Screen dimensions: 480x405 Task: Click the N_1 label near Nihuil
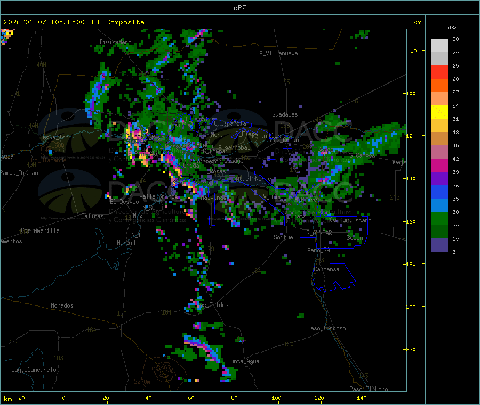pos(136,235)
